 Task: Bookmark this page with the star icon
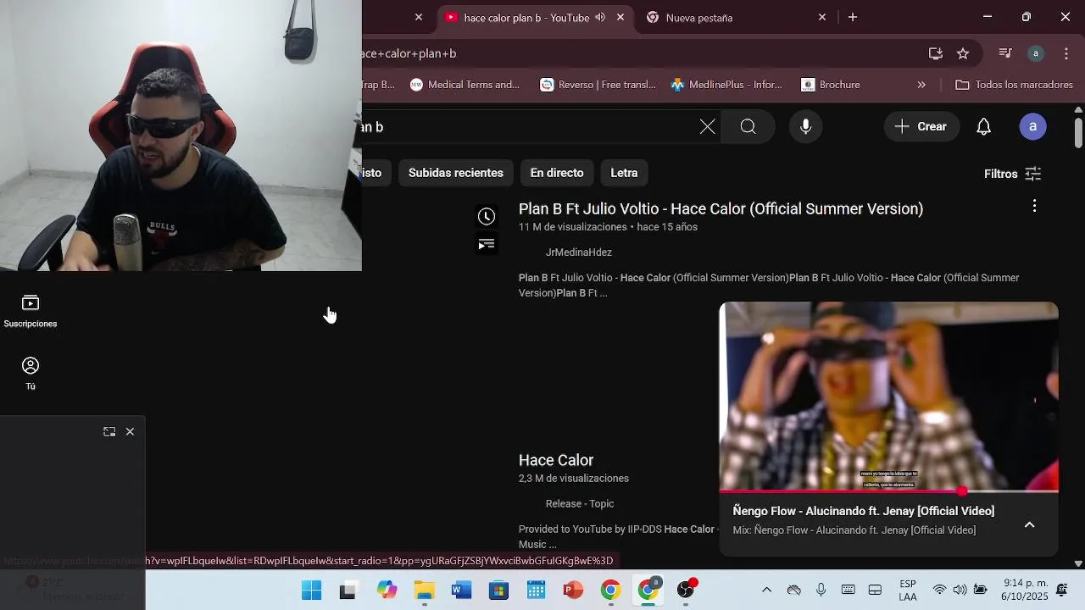click(963, 53)
